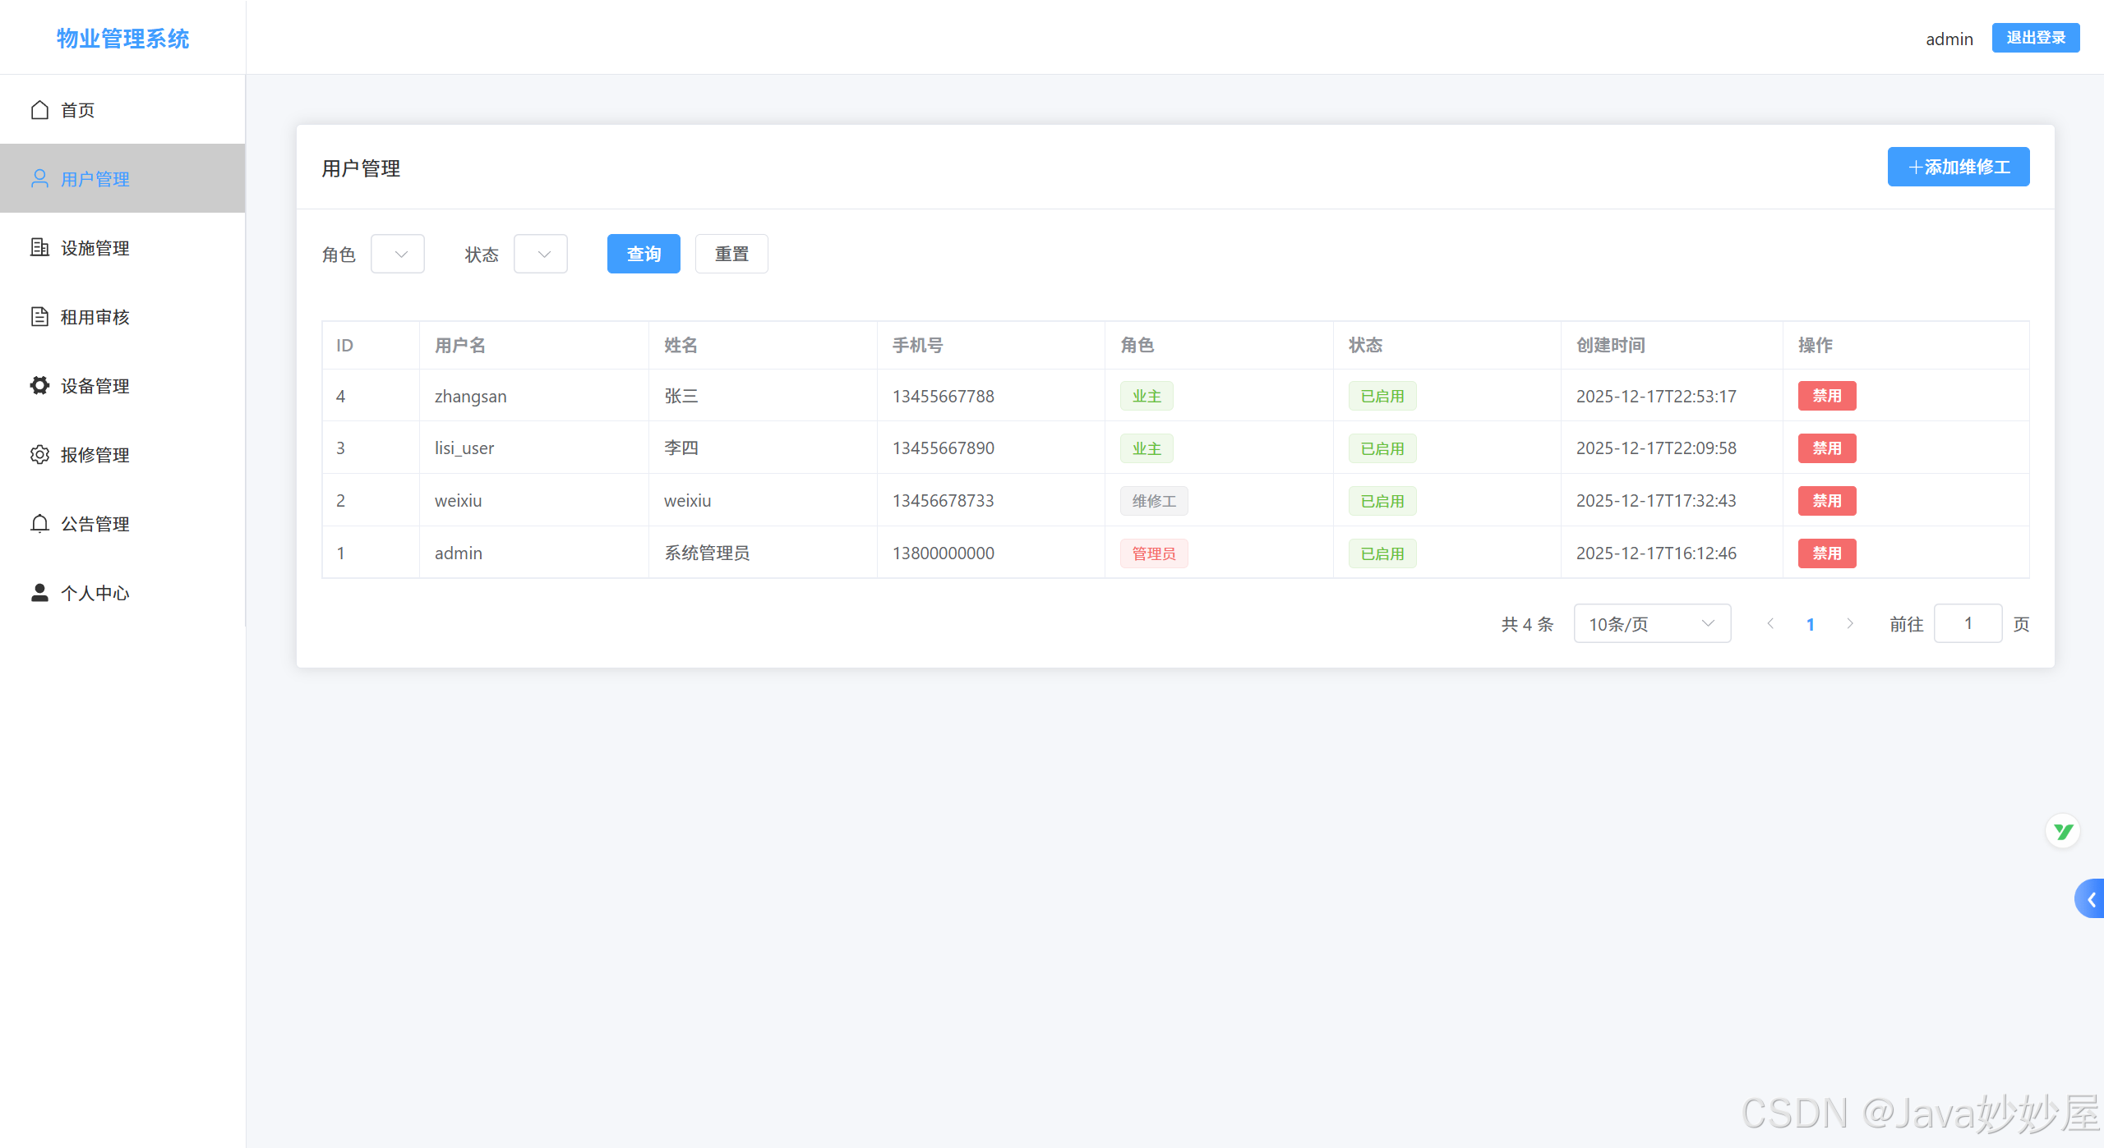Click the document icon beside 租用审核
The image size is (2104, 1148).
39,317
